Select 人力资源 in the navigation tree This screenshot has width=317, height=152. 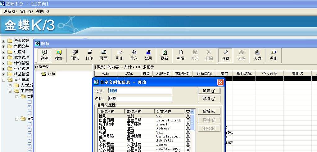(x=22, y=80)
